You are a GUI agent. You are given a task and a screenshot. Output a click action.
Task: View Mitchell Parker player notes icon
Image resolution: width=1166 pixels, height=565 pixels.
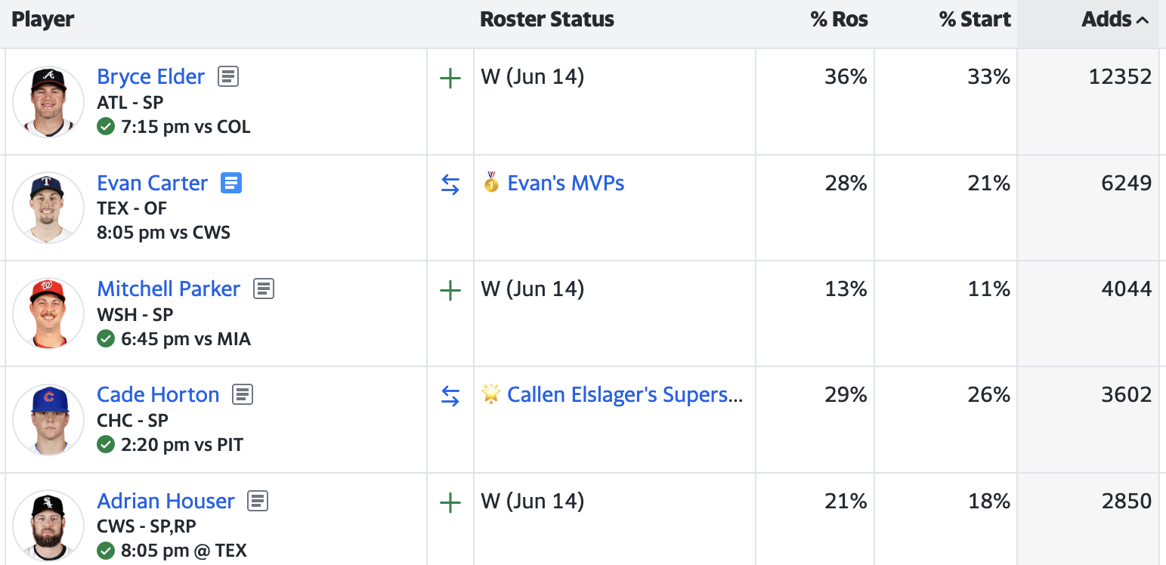pos(264,289)
